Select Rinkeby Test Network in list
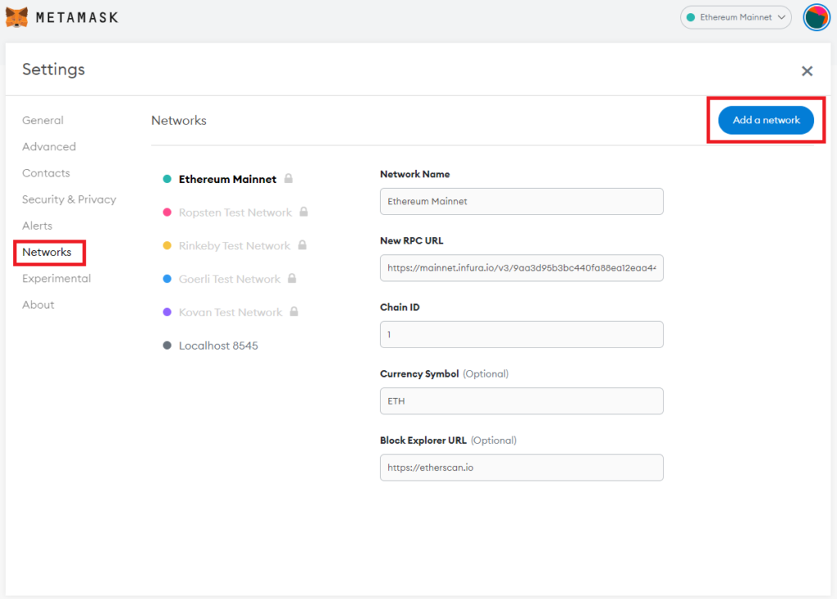This screenshot has height=599, width=837. coord(235,246)
